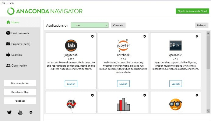This screenshot has height=121, width=211.
Task: Expand the root environment dropdown
Action: click(x=107, y=25)
